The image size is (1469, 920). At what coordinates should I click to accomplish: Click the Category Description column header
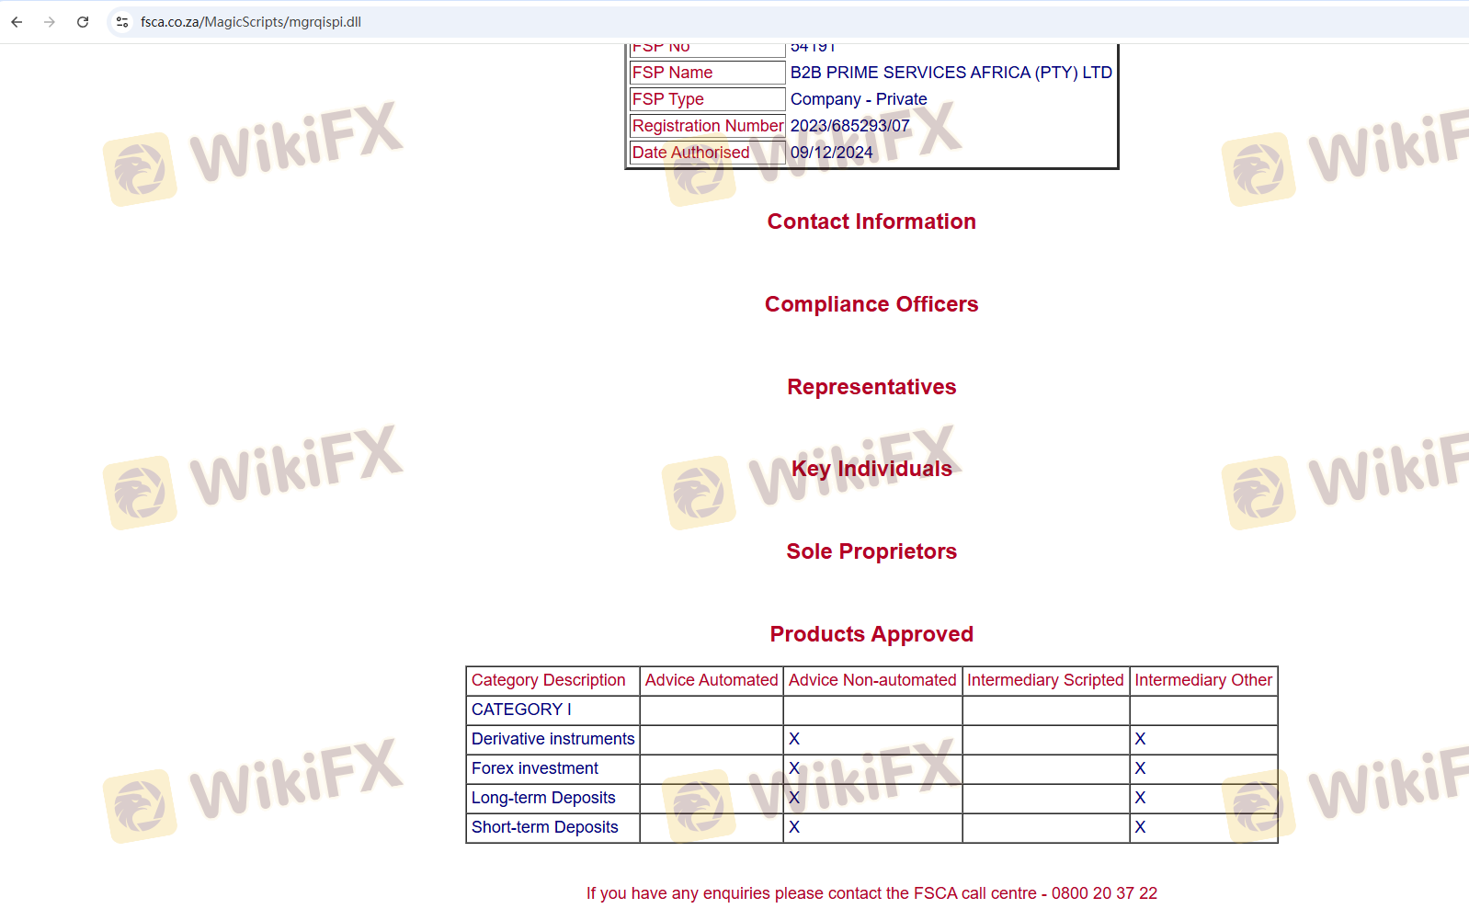point(549,680)
